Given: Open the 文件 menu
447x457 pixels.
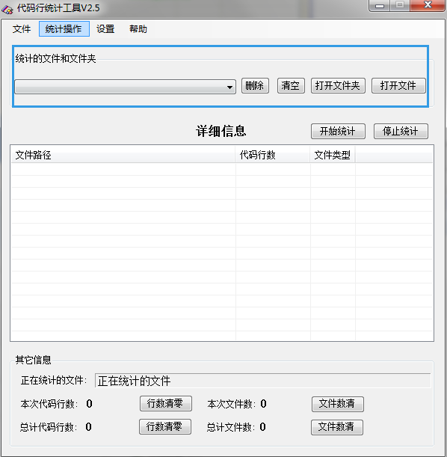Looking at the screenshot, I should tap(22, 29).
